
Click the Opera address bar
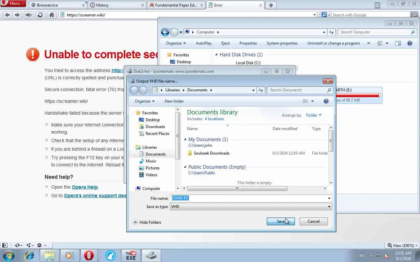[x=187, y=15]
